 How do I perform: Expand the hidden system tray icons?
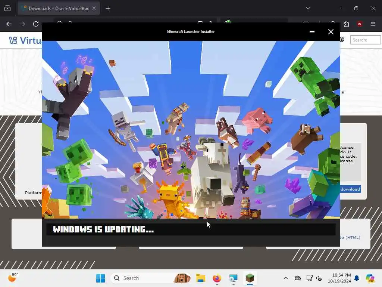tap(286, 278)
